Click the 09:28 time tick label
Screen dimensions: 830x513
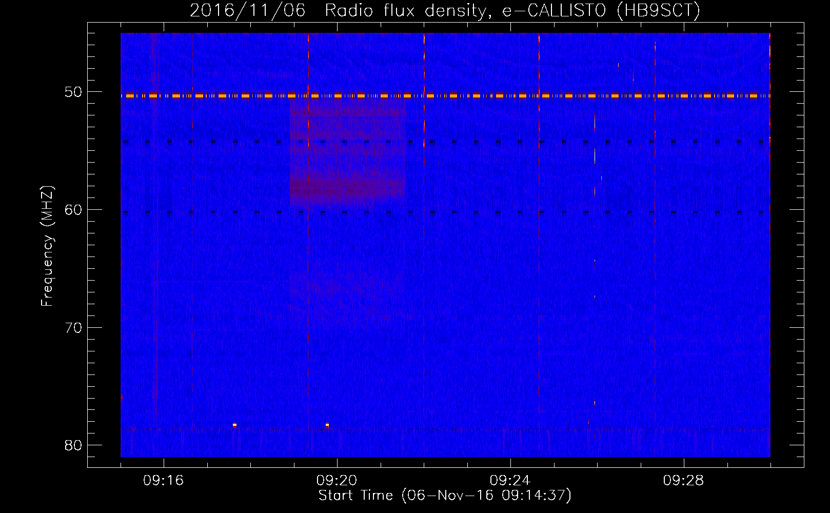click(684, 481)
